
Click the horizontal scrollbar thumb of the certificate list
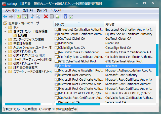78,104
